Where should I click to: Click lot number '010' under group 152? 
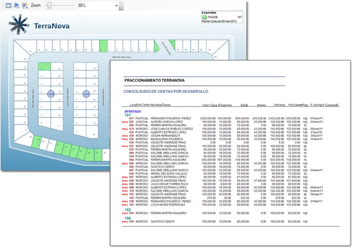(x=131, y=213)
